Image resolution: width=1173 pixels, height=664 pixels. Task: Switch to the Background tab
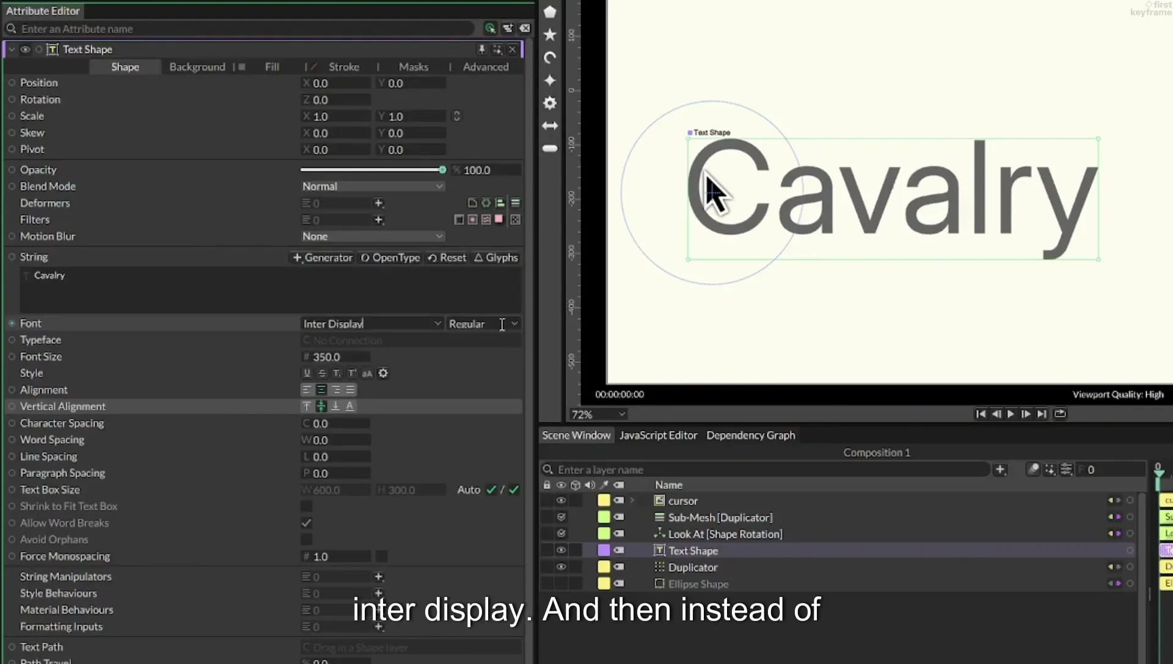[197, 67]
